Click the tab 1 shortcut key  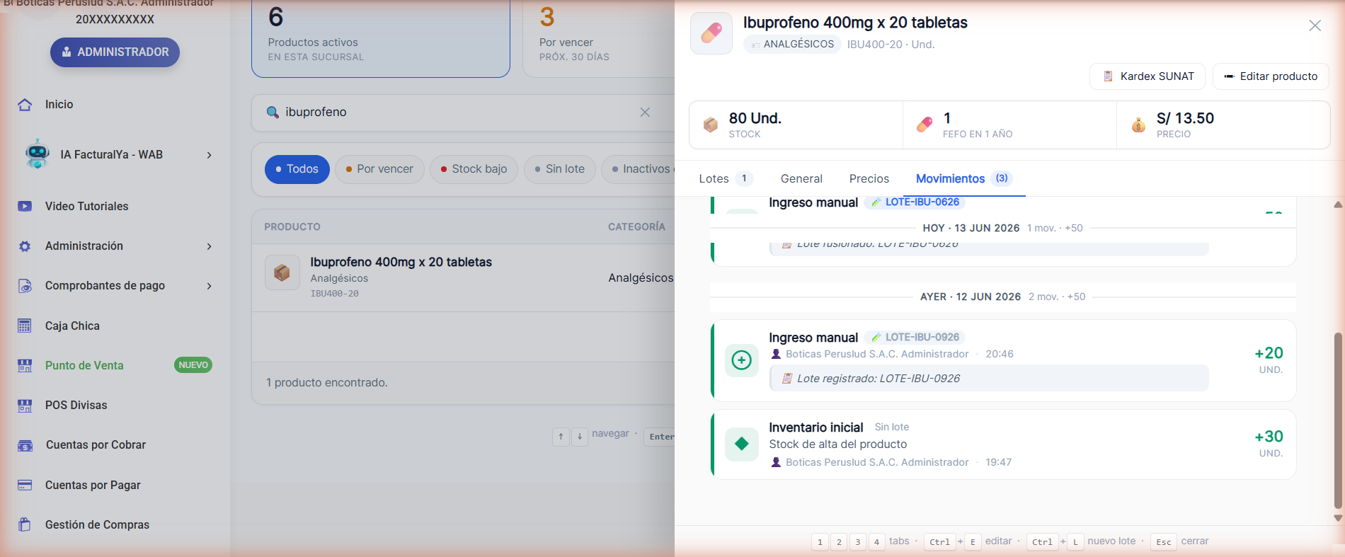tap(820, 542)
